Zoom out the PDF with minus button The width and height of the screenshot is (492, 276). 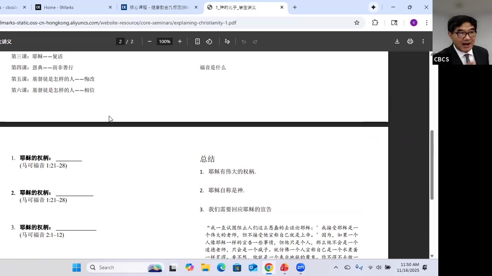pos(150,41)
